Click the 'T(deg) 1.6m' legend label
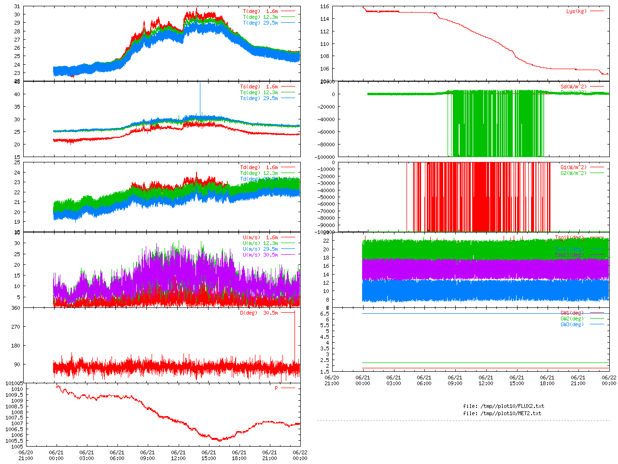The height and width of the screenshot is (464, 618). click(x=261, y=11)
